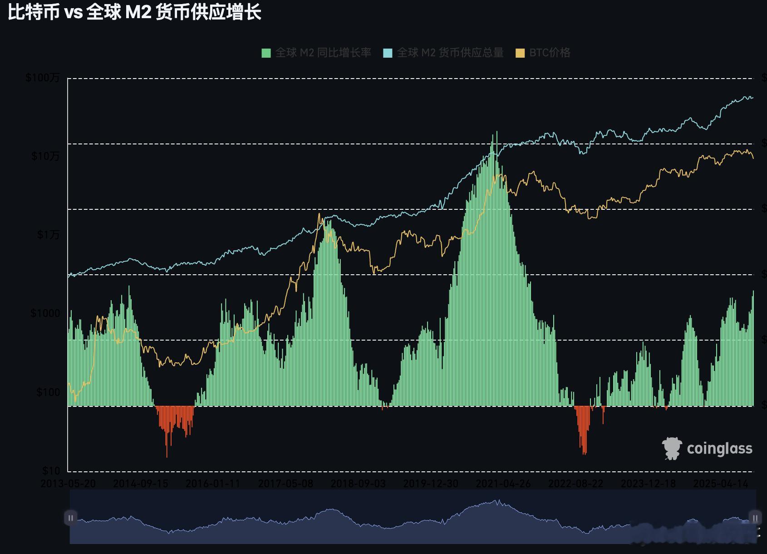The height and width of the screenshot is (554, 767).
Task: Click the green 全球 M2 同比增长率 legend swatch
Action: click(265, 53)
